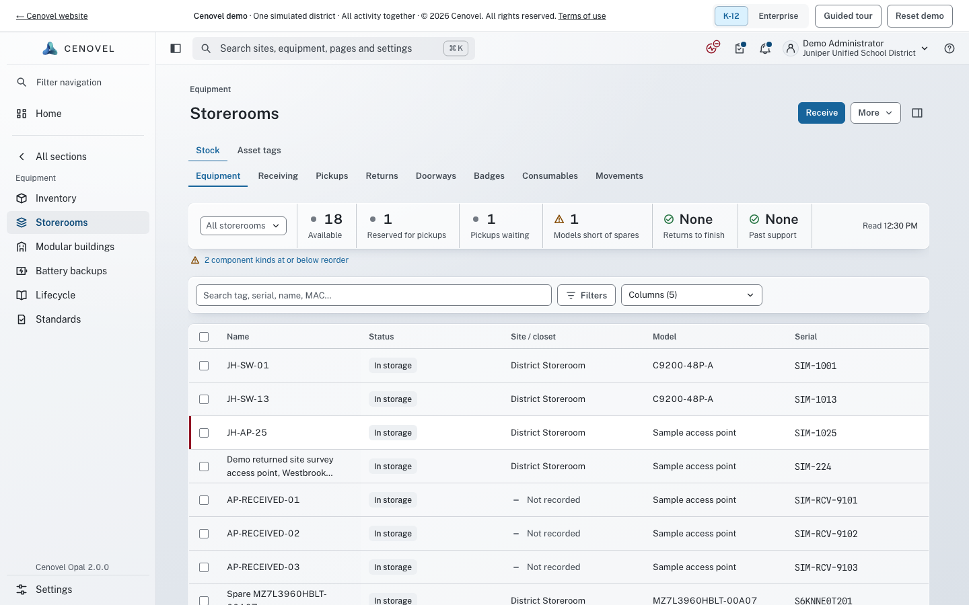Go back to All sections
Screen dimensions: 969x605
78,157
